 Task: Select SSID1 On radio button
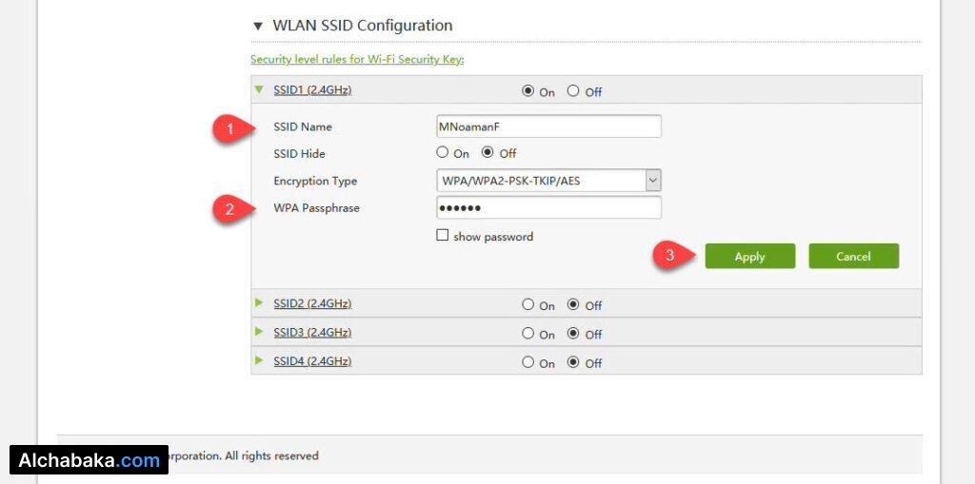pos(528,91)
